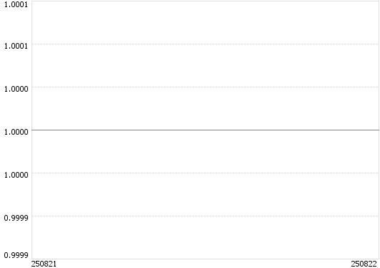Select the 250821 x-axis date label
380x268 pixels.
[44, 264]
